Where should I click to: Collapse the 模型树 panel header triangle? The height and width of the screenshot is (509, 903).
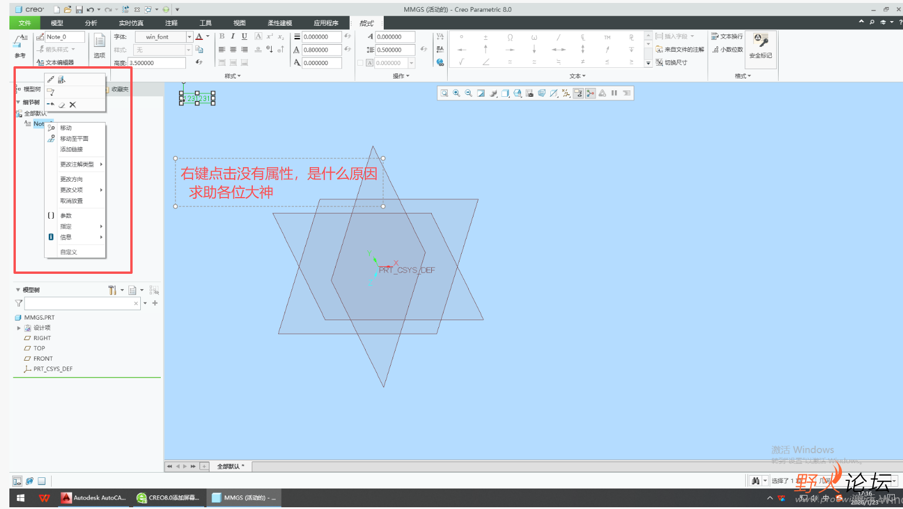[18, 290]
